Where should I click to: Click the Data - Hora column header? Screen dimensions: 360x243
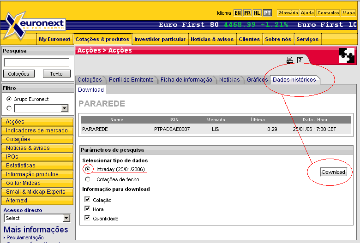pos(315,119)
